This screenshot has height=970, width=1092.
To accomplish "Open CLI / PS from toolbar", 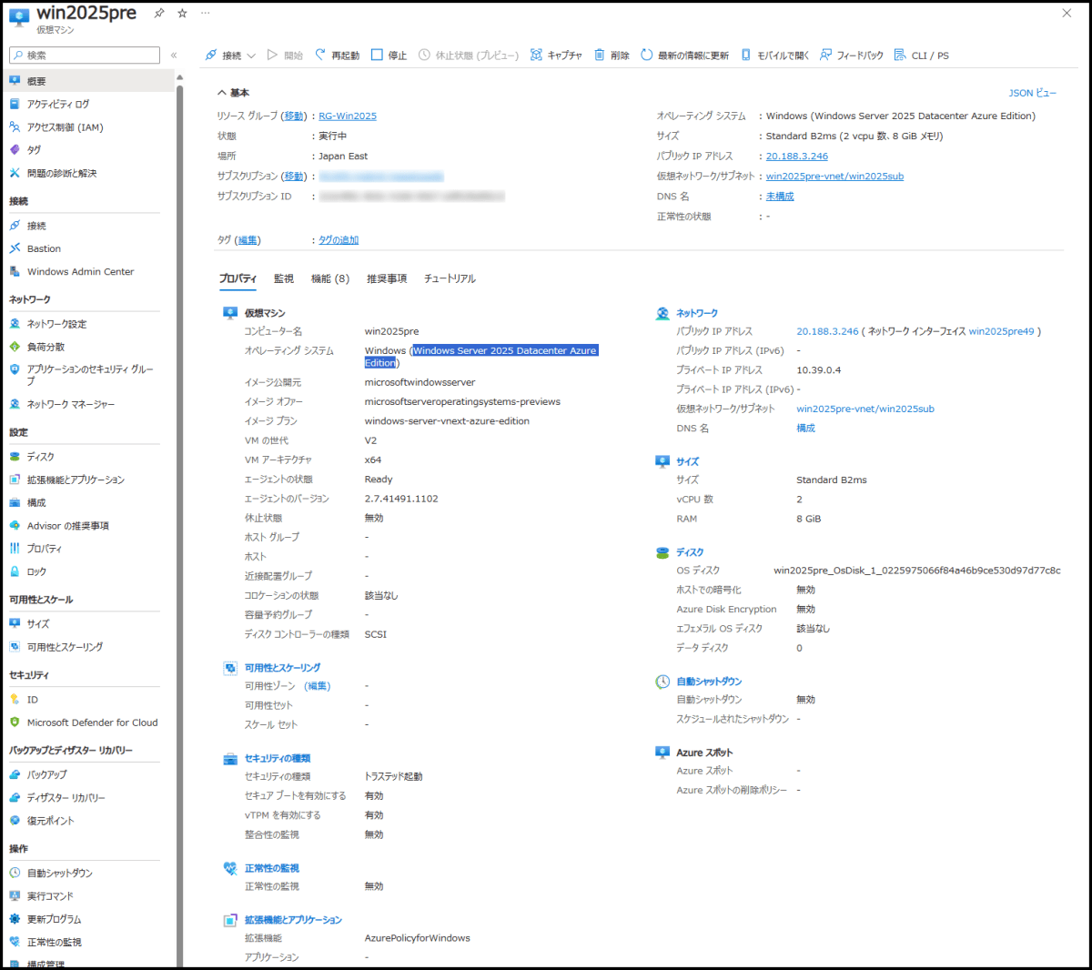I will coord(921,56).
